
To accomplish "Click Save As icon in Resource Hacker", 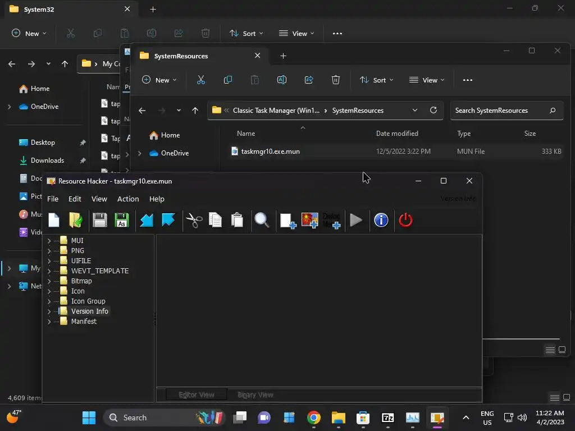I will click(x=122, y=220).
